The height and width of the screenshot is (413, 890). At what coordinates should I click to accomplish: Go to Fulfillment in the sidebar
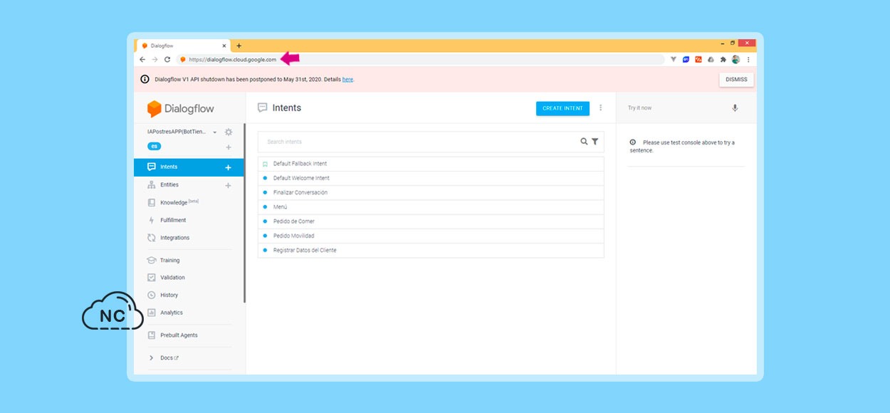click(173, 220)
